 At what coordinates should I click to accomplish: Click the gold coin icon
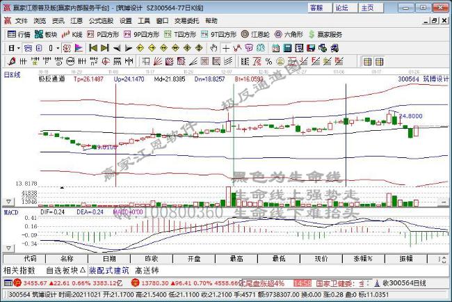[280, 61]
